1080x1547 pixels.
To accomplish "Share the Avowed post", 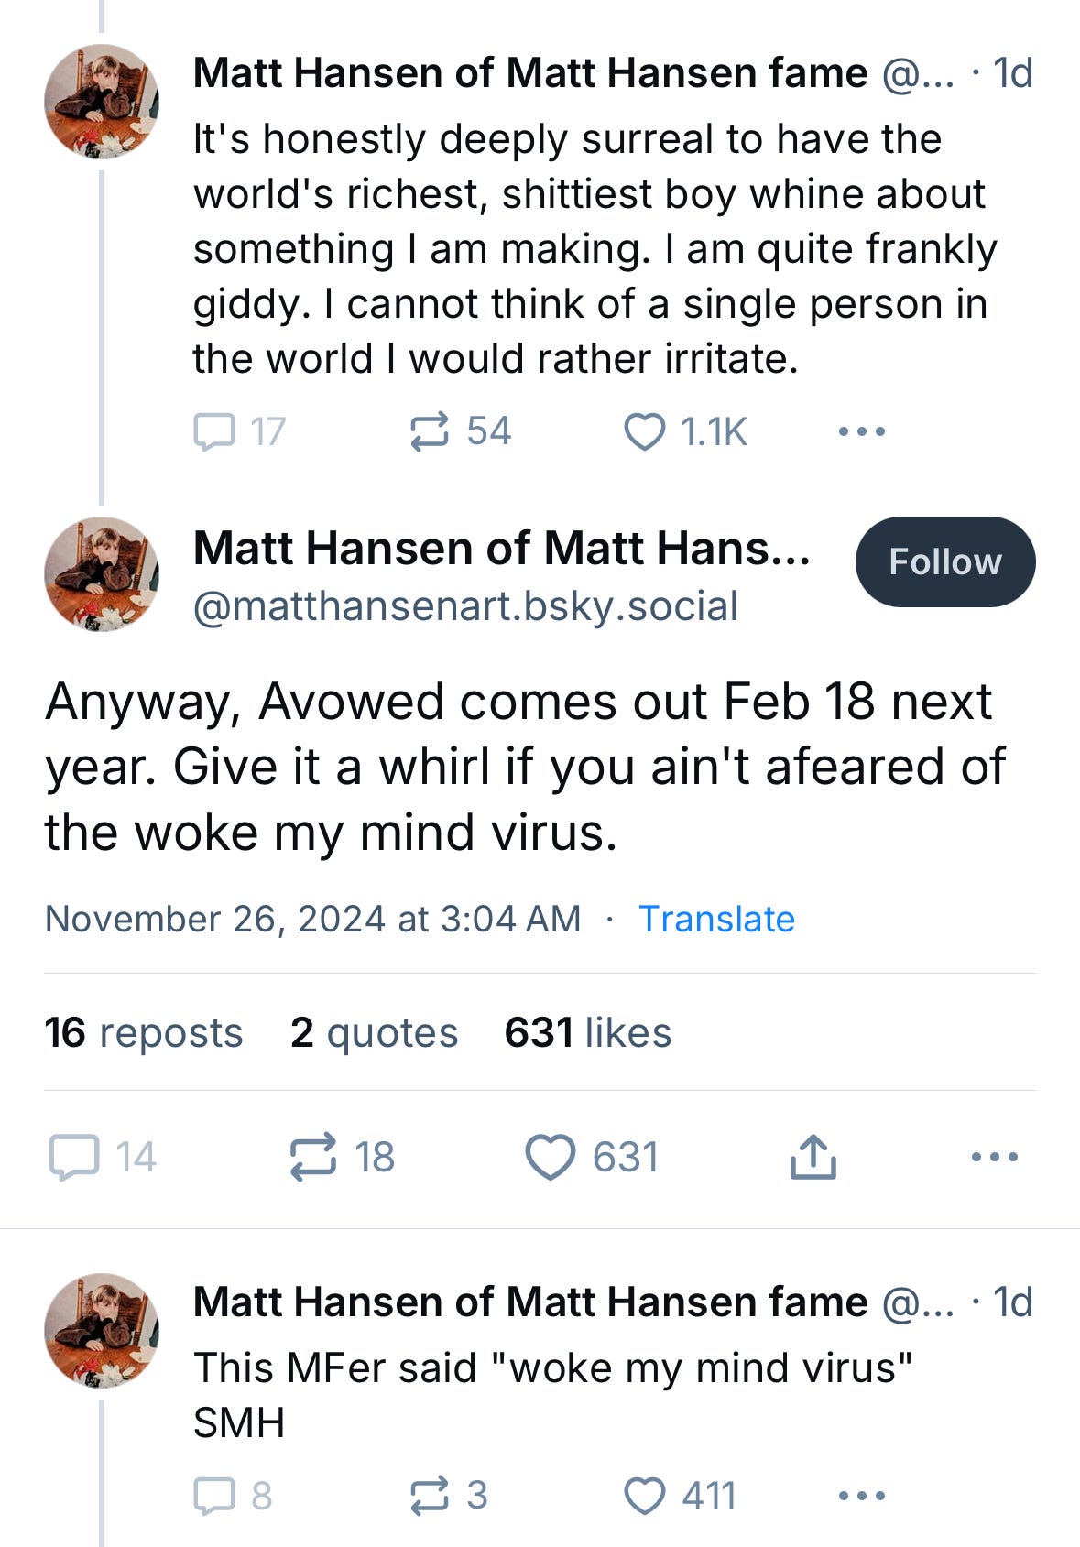I will coord(813,1157).
